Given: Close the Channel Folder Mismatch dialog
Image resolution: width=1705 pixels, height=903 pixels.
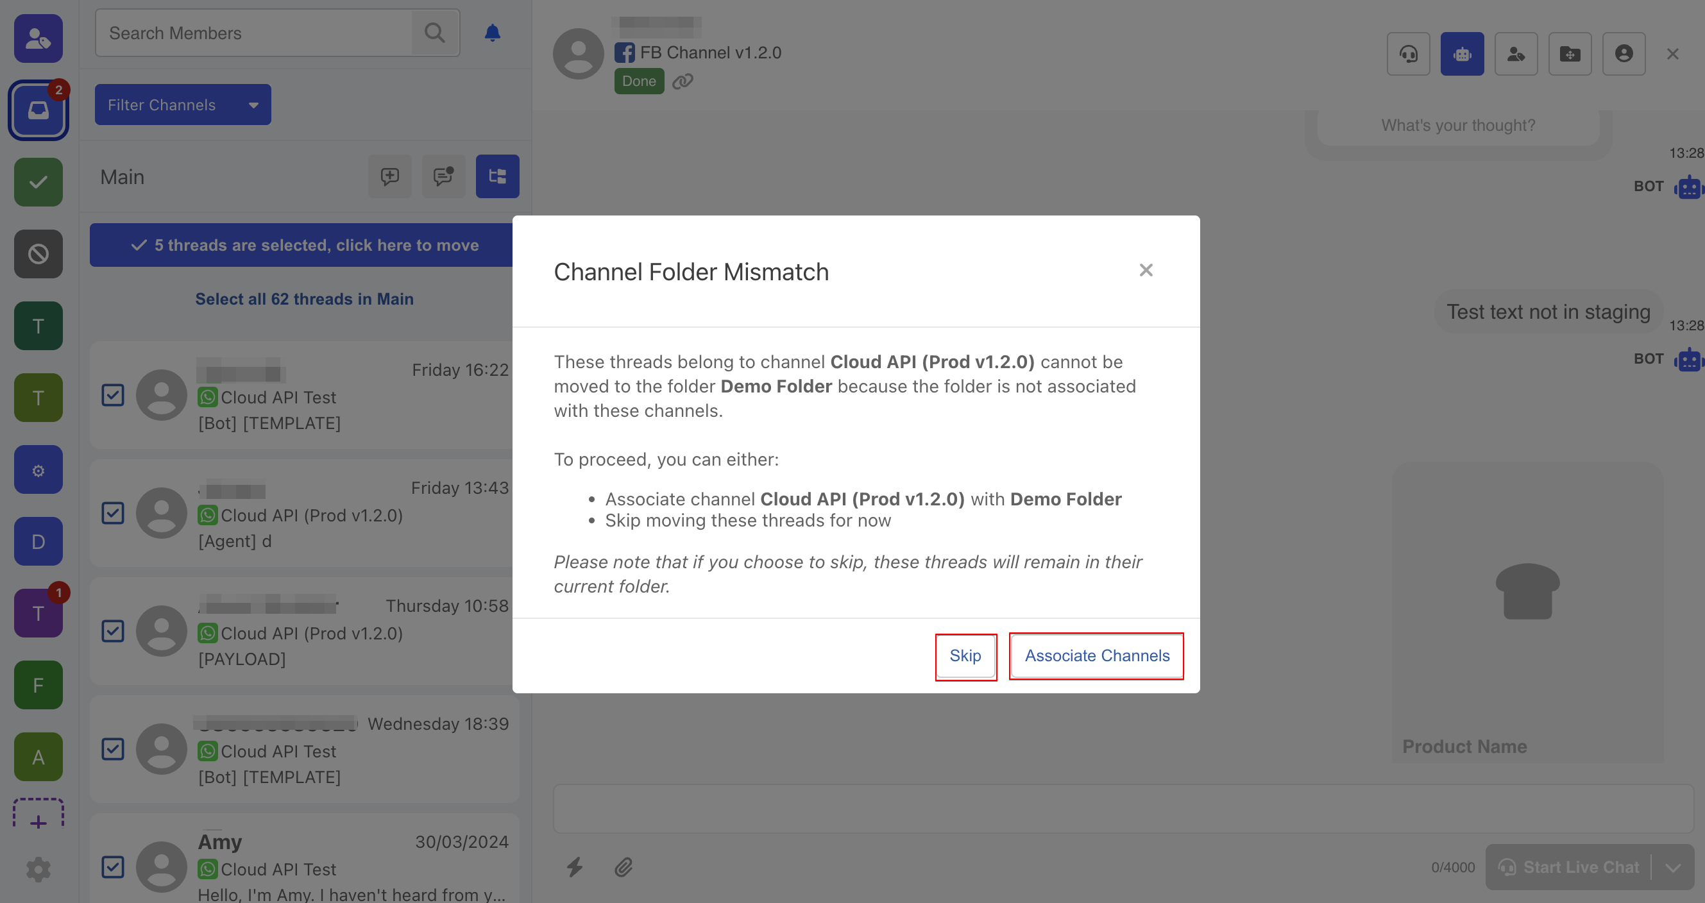Looking at the screenshot, I should pos(1146,270).
